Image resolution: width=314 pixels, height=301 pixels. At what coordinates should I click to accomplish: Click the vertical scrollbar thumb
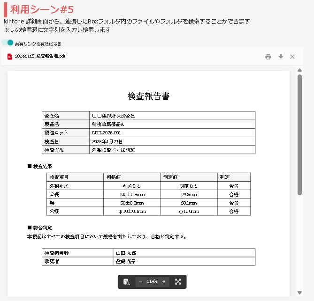(299, 135)
